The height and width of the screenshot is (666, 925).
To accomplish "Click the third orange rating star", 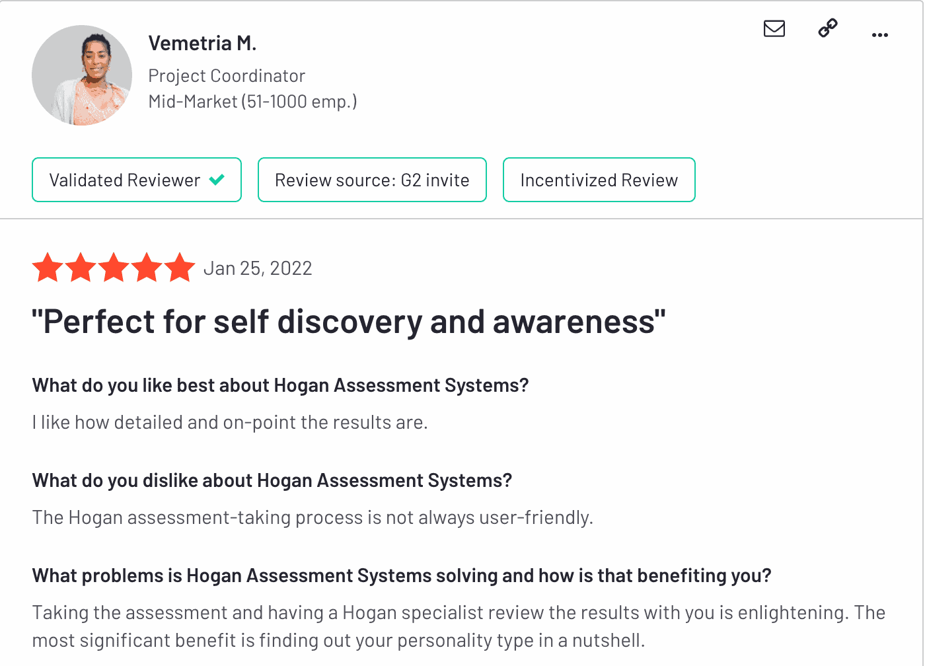I will [x=114, y=268].
